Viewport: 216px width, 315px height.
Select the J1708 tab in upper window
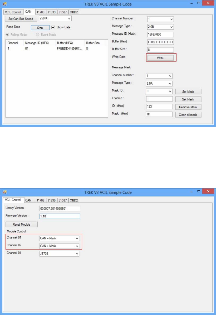tap(41, 12)
